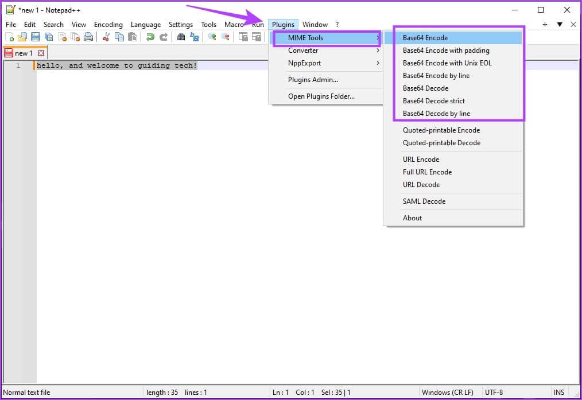
Task: Choose Base64 Encode by line
Action: [453, 75]
